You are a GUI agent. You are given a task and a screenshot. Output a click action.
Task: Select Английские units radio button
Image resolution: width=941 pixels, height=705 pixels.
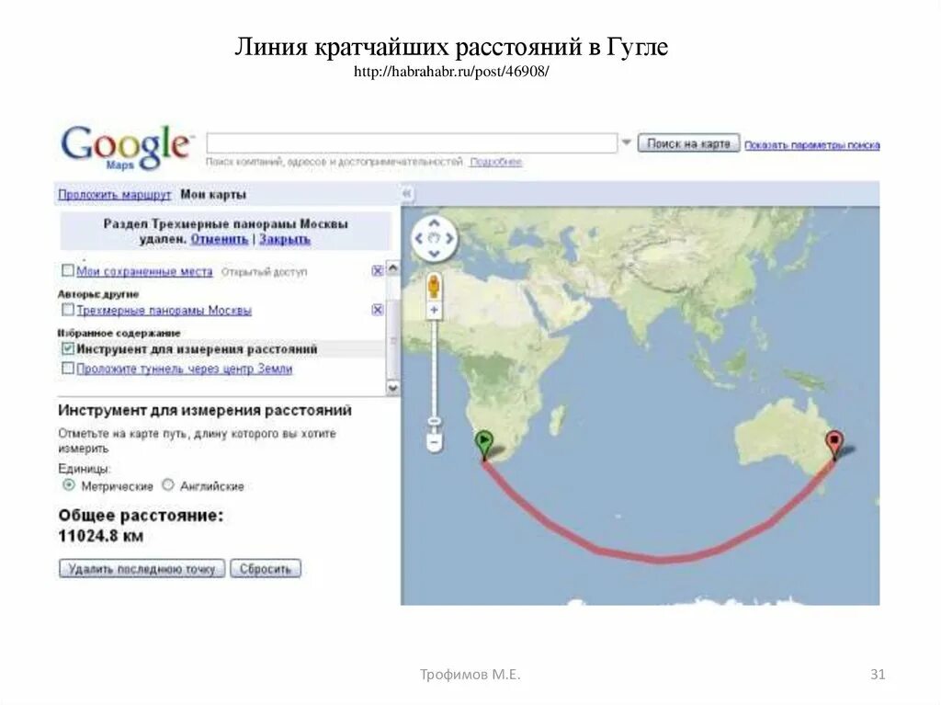[x=168, y=484]
